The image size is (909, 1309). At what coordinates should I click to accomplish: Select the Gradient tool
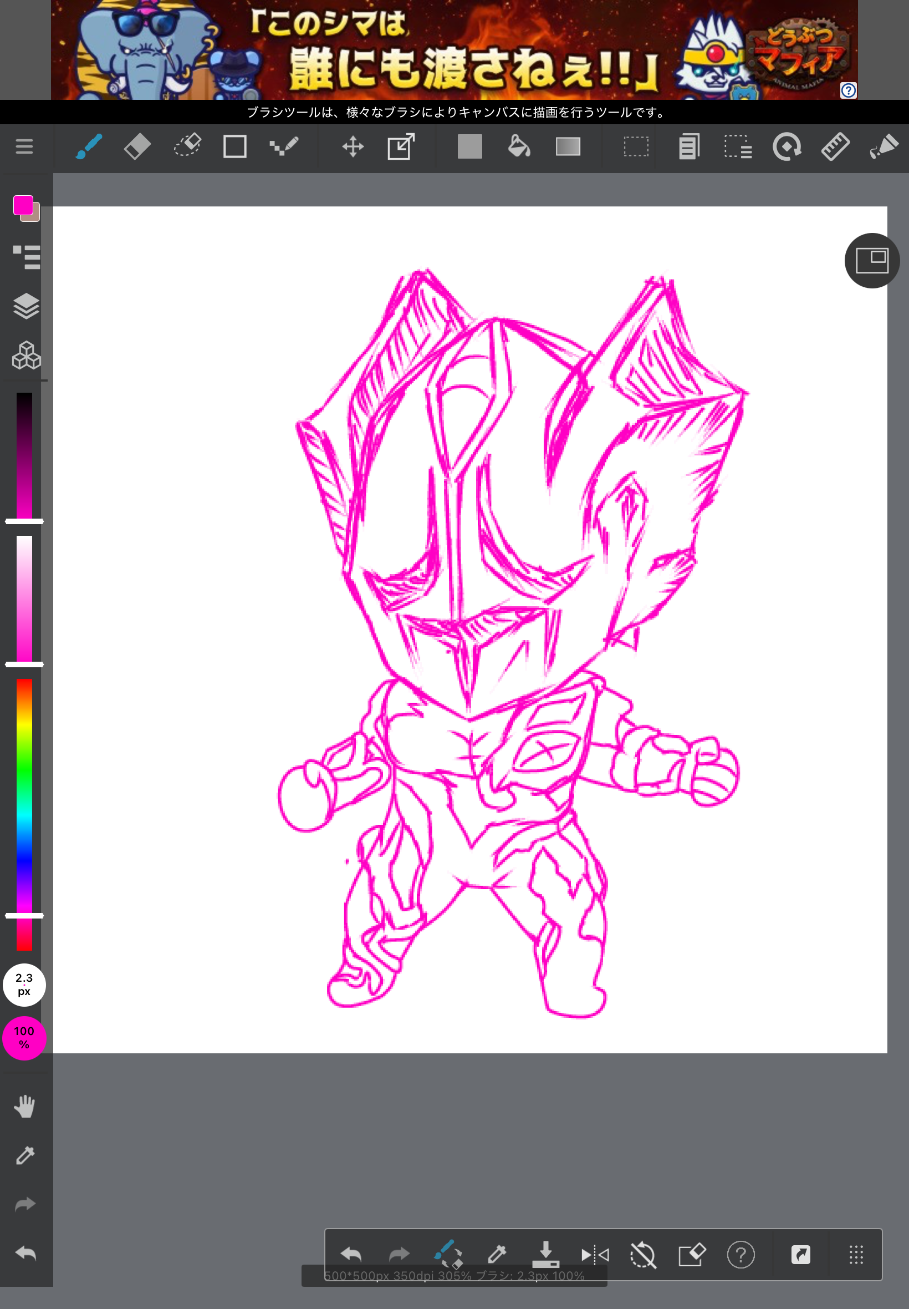568,147
